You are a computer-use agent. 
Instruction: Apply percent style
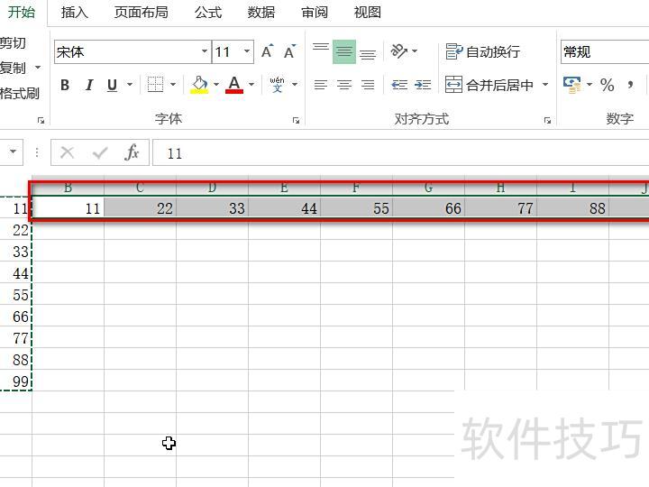coord(608,85)
